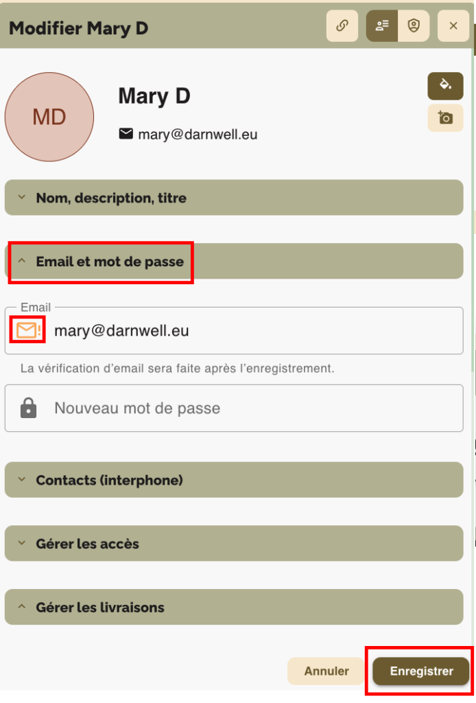476x703 pixels.
Task: Click the padlock icon in password field
Action: pos(28,408)
